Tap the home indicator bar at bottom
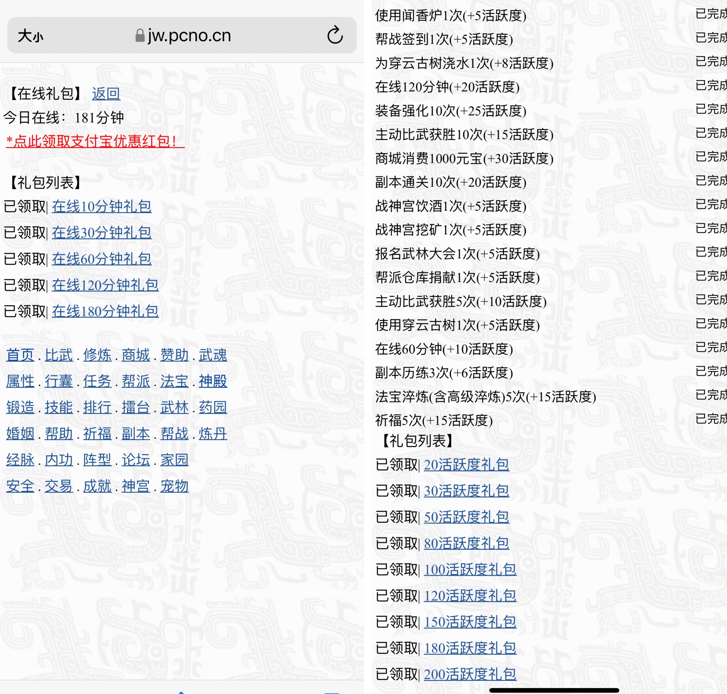Screen dimensions: 727x694 coord(554,690)
